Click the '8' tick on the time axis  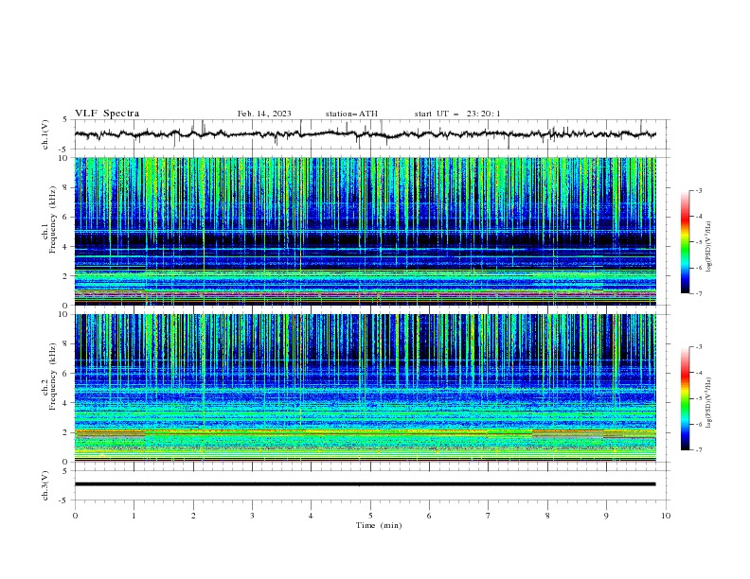pos(547,516)
